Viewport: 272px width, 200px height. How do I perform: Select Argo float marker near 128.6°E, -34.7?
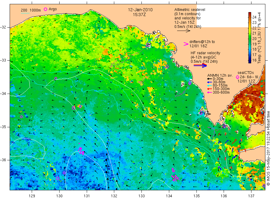tap(21, 117)
